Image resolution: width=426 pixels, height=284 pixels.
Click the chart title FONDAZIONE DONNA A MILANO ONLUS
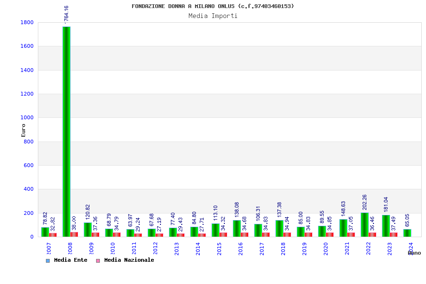pos(213,6)
